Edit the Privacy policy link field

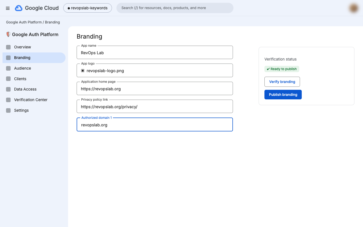coord(155,106)
